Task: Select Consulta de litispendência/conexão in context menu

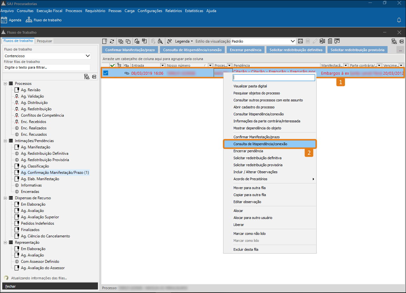Action: coord(260,144)
